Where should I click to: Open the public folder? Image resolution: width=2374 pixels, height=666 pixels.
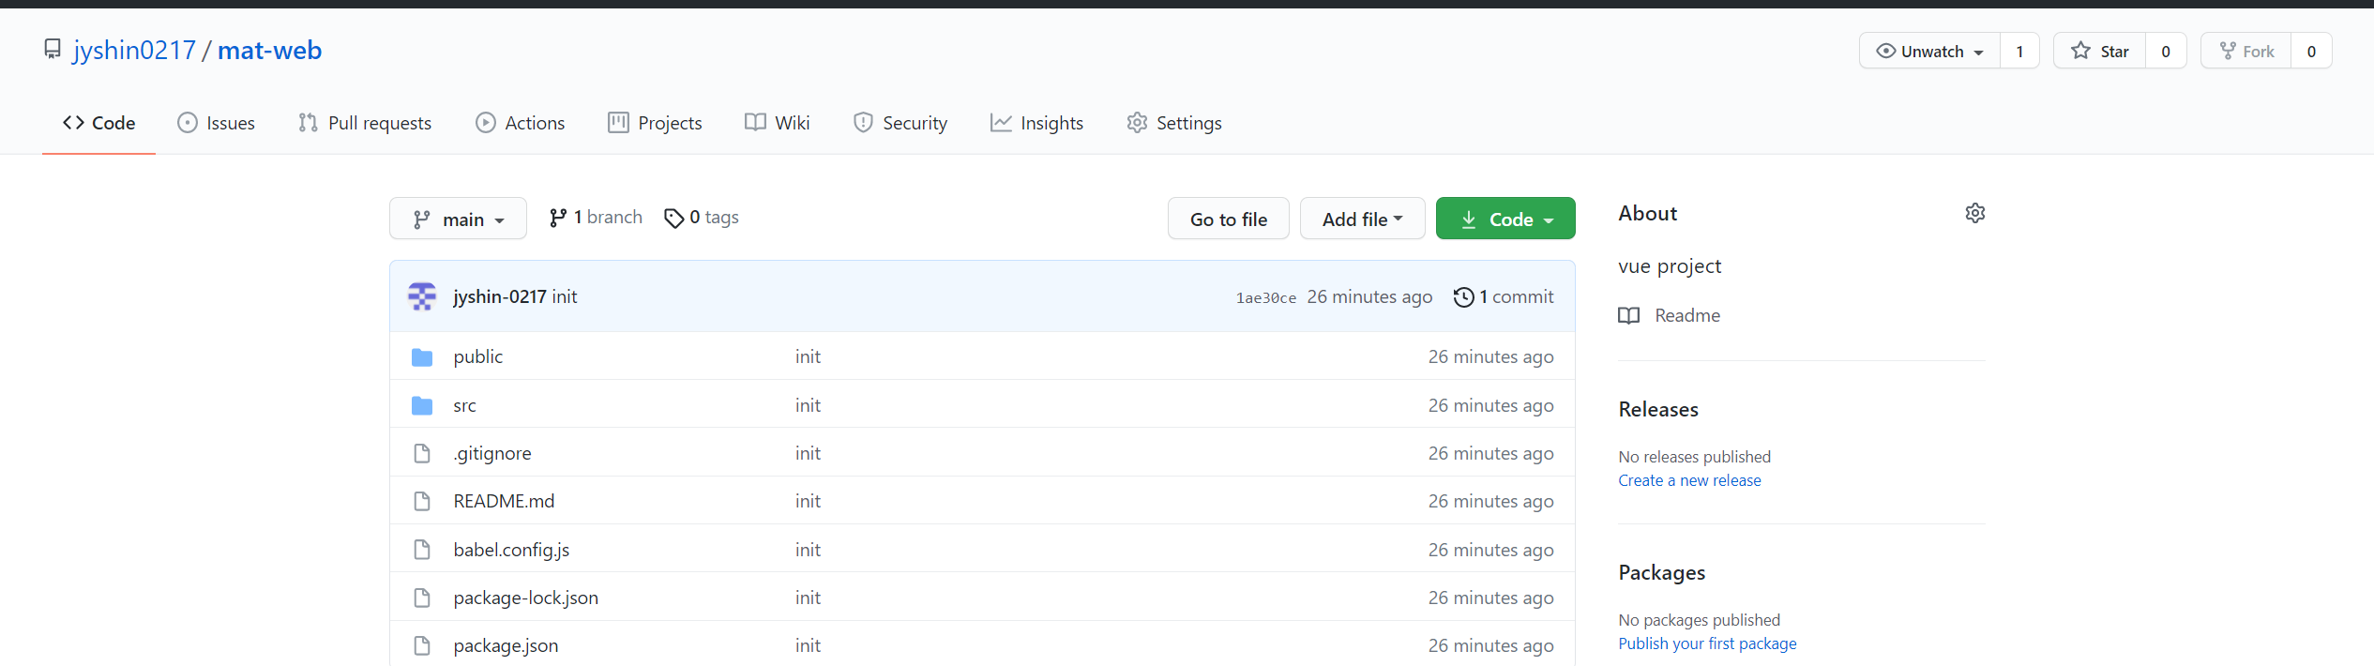pyautogui.click(x=478, y=356)
